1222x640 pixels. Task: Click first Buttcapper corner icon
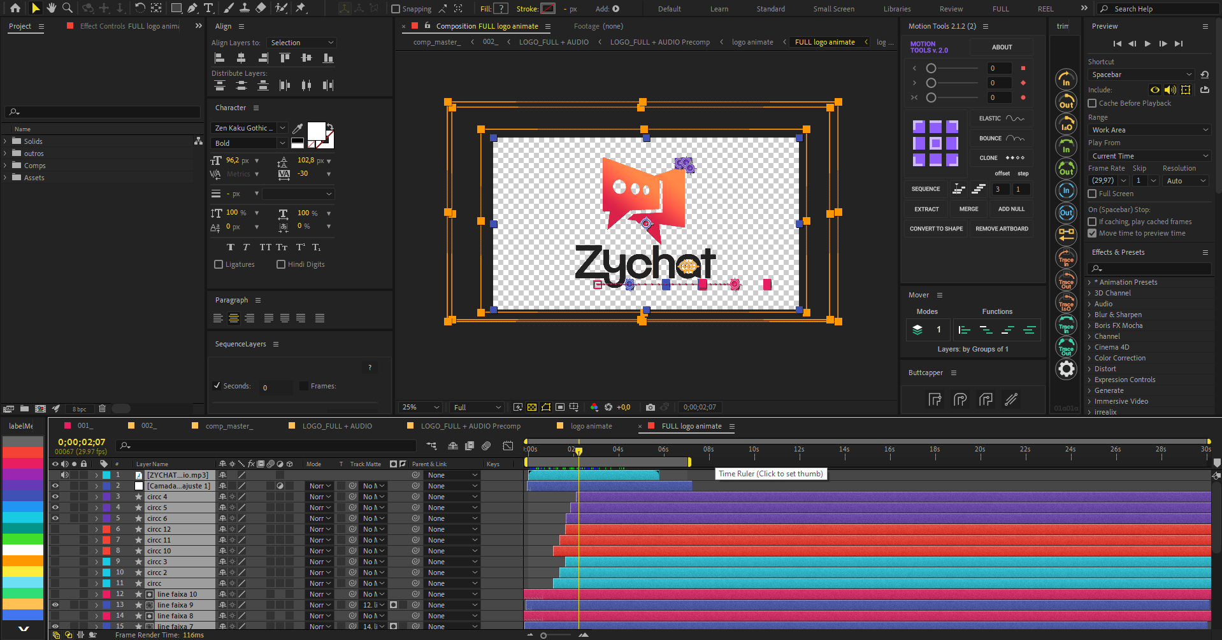point(935,399)
